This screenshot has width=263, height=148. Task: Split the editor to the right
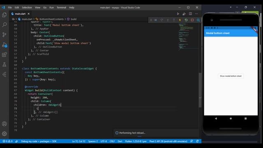coord(190,14)
